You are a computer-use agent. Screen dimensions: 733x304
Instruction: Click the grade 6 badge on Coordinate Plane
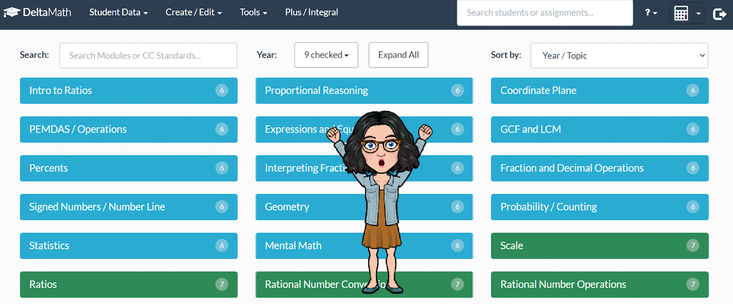[x=693, y=90]
